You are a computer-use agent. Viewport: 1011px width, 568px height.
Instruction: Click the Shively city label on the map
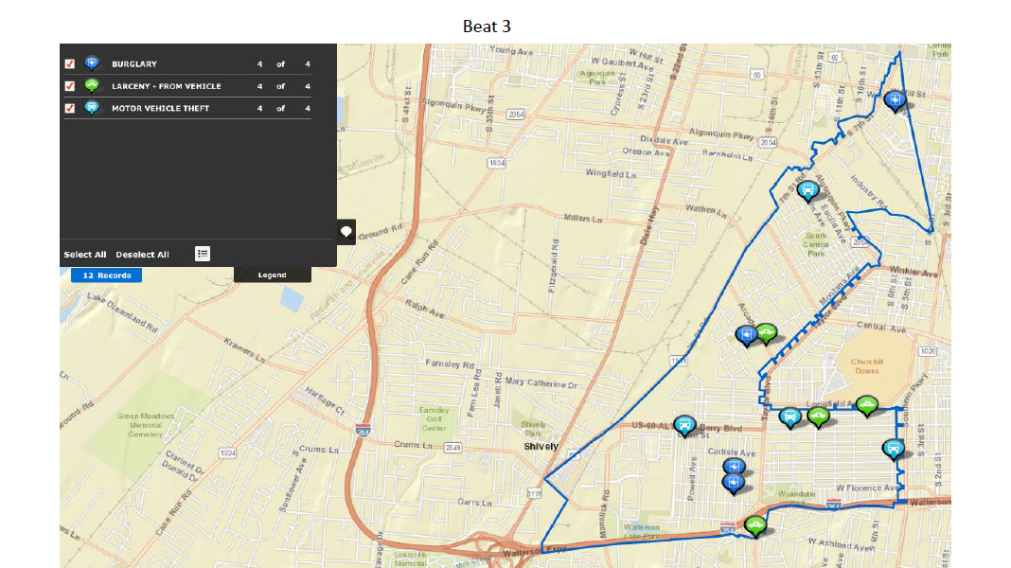pos(542,446)
